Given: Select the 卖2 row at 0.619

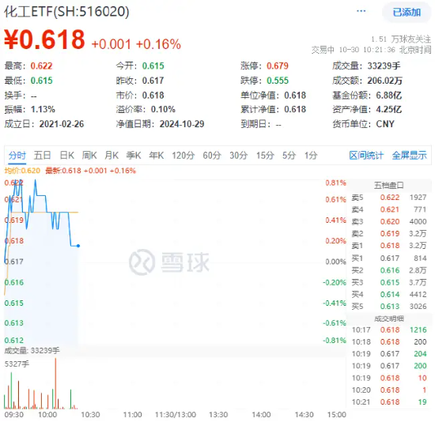Looking at the screenshot, I should coord(389,233).
